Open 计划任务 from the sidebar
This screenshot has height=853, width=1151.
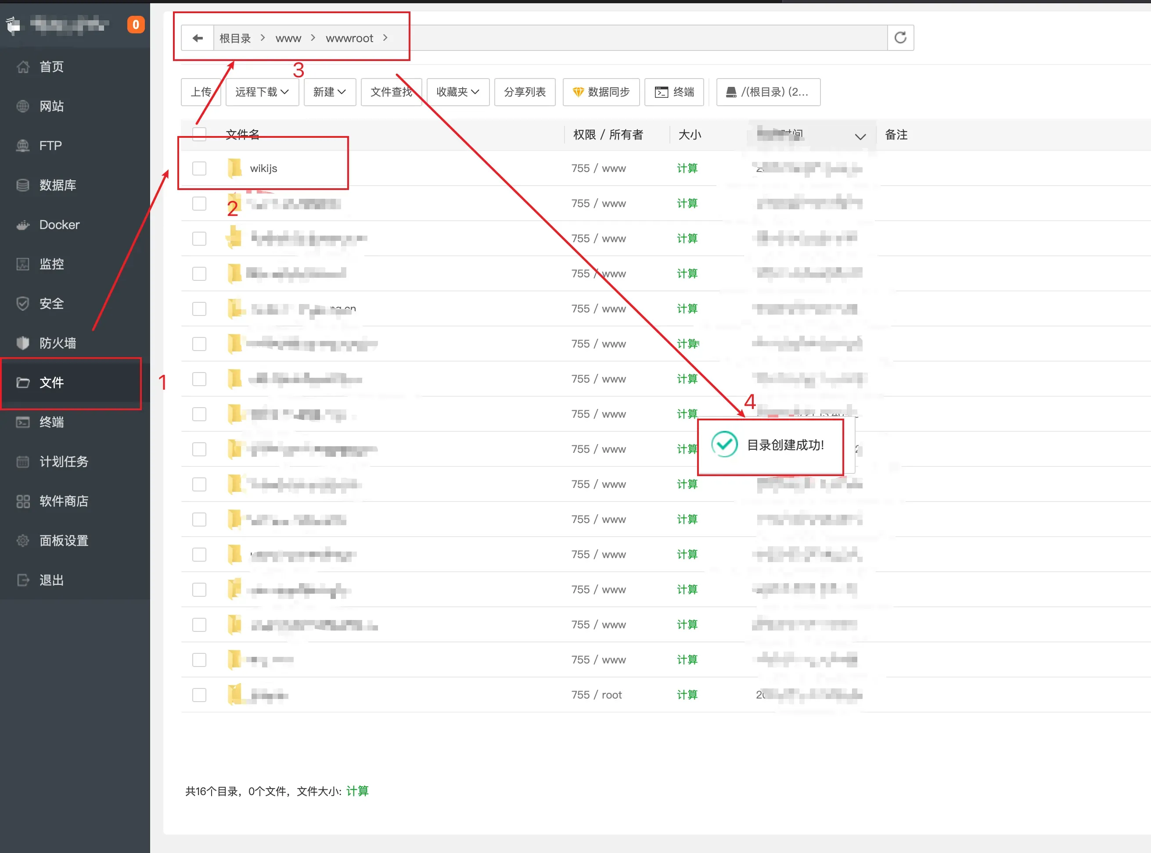(64, 462)
